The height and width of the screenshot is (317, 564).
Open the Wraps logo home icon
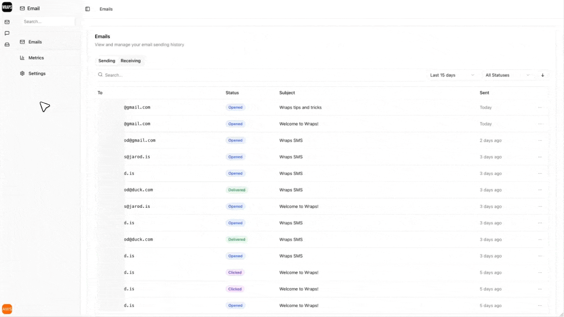pos(7,7)
